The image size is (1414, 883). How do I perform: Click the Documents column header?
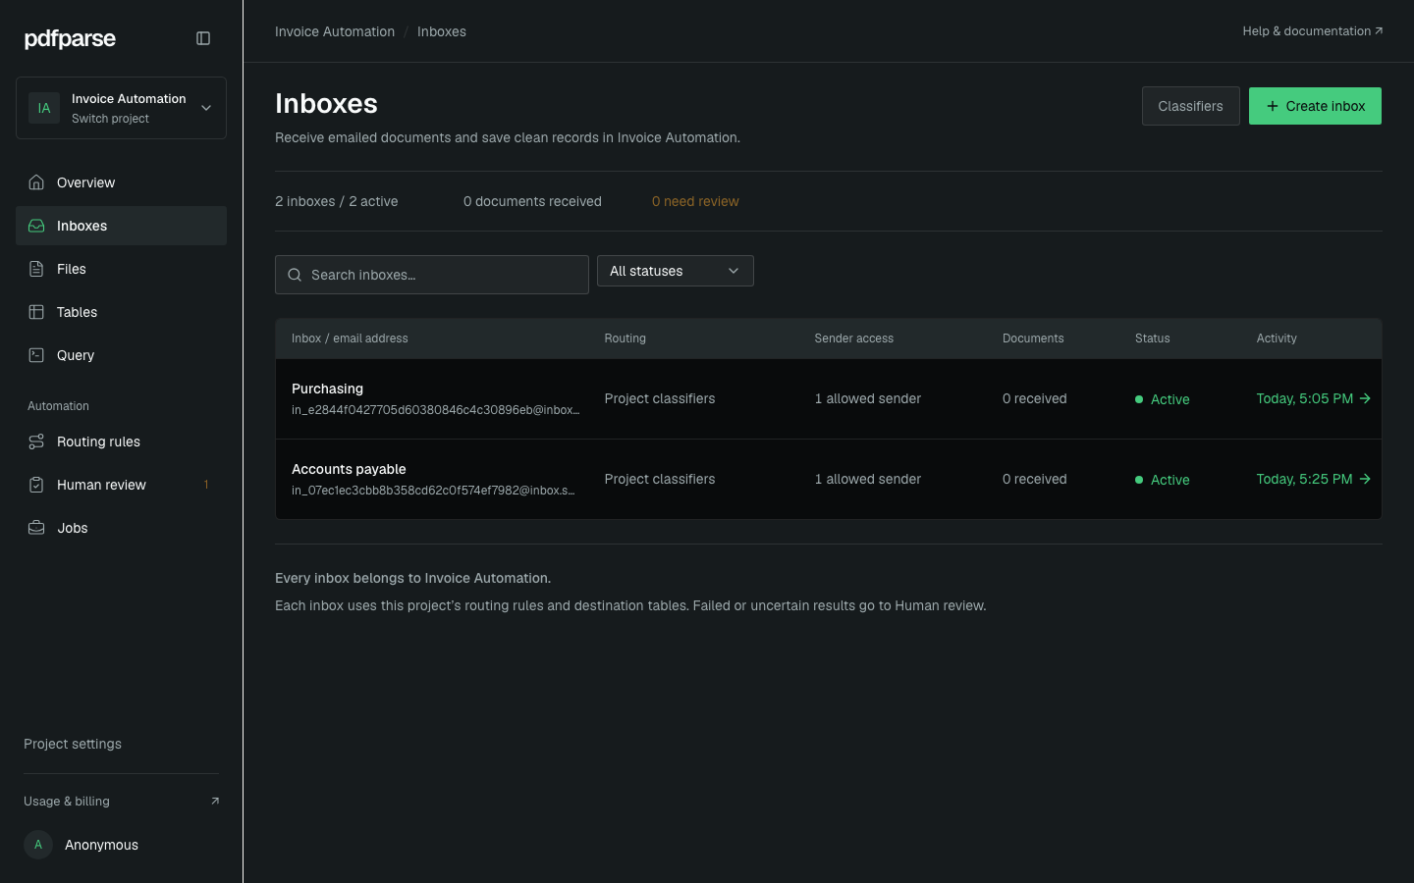point(1033,338)
